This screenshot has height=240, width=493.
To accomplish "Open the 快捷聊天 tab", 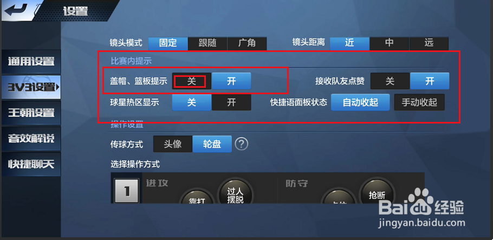I will coord(30,164).
